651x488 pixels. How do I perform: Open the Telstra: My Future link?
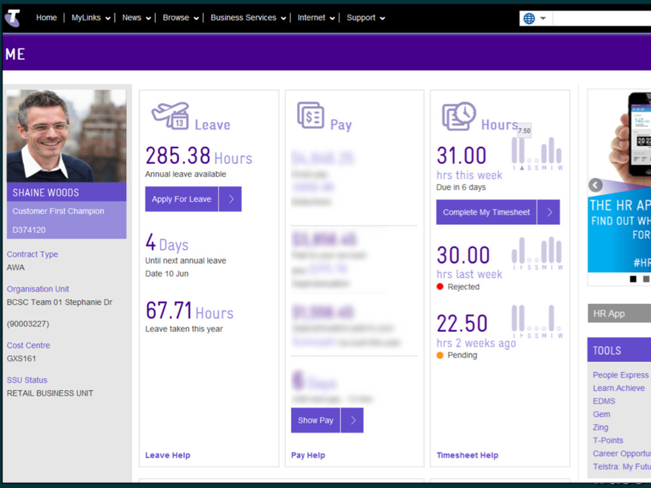click(x=622, y=467)
